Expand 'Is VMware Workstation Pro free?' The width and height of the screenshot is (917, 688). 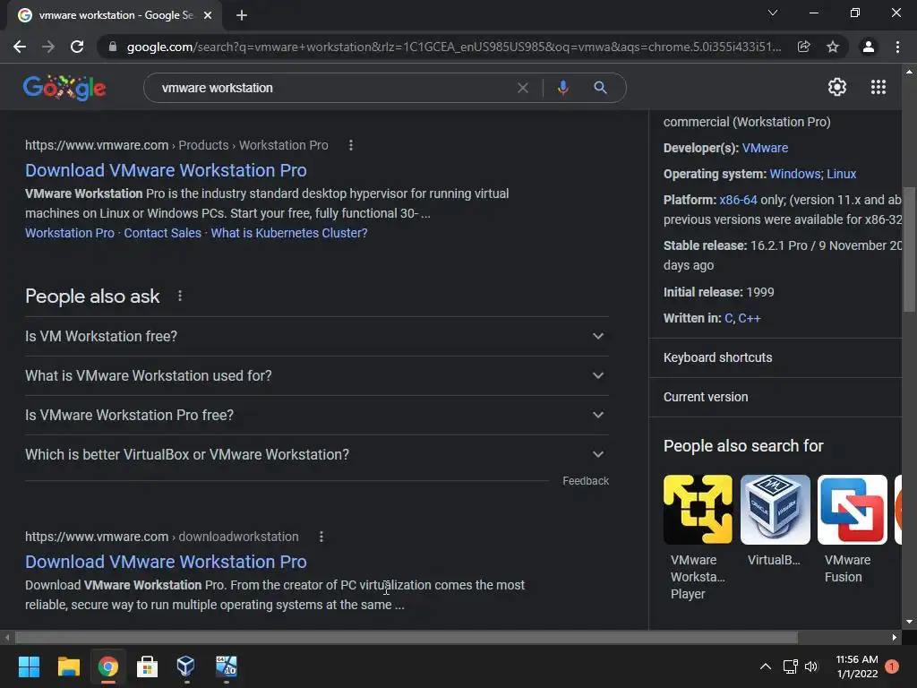click(x=317, y=415)
